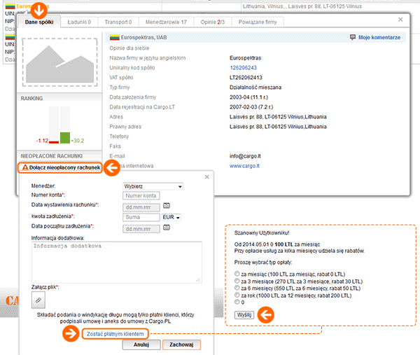The width and height of the screenshot is (420, 355).
Task: Switch to the Transport 0 tab
Action: coord(118,22)
